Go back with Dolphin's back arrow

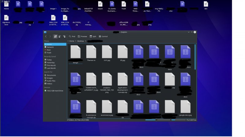click(x=46, y=37)
